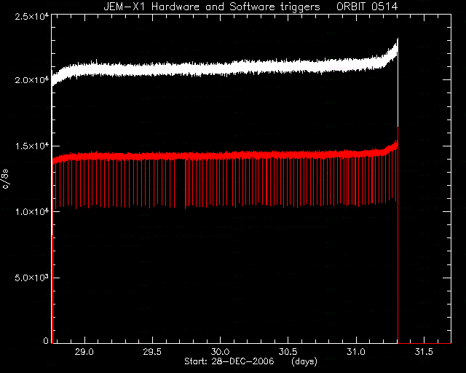466x373 pixels.
Task: Click the Start: 28-DEC-2006 date label
Action: [x=229, y=361]
